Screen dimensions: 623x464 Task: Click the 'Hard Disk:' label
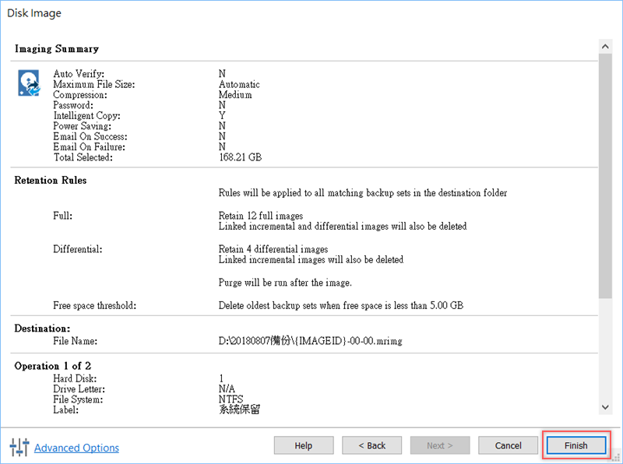point(75,378)
